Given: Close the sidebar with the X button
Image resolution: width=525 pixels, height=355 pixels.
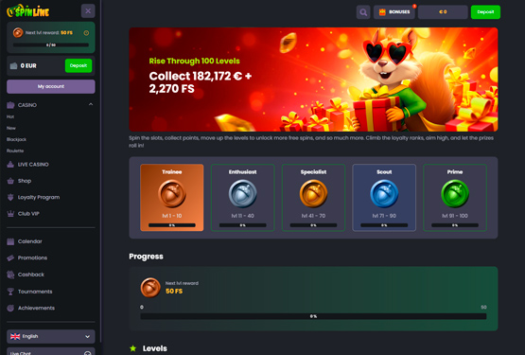Looking at the screenshot, I should (88, 11).
